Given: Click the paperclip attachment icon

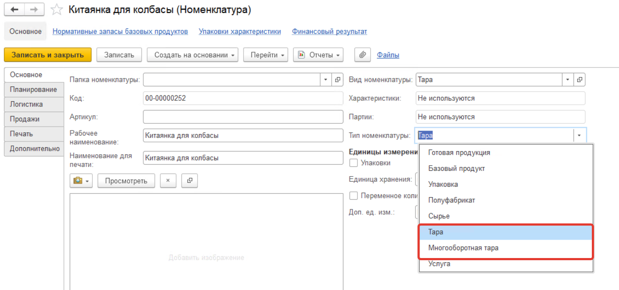Looking at the screenshot, I should (x=362, y=55).
